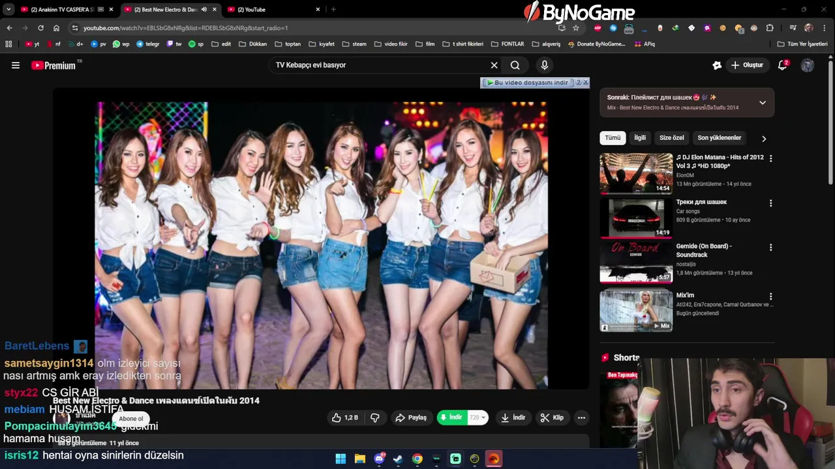Reload the page in Chrome
835x469 pixels.
click(x=40, y=28)
